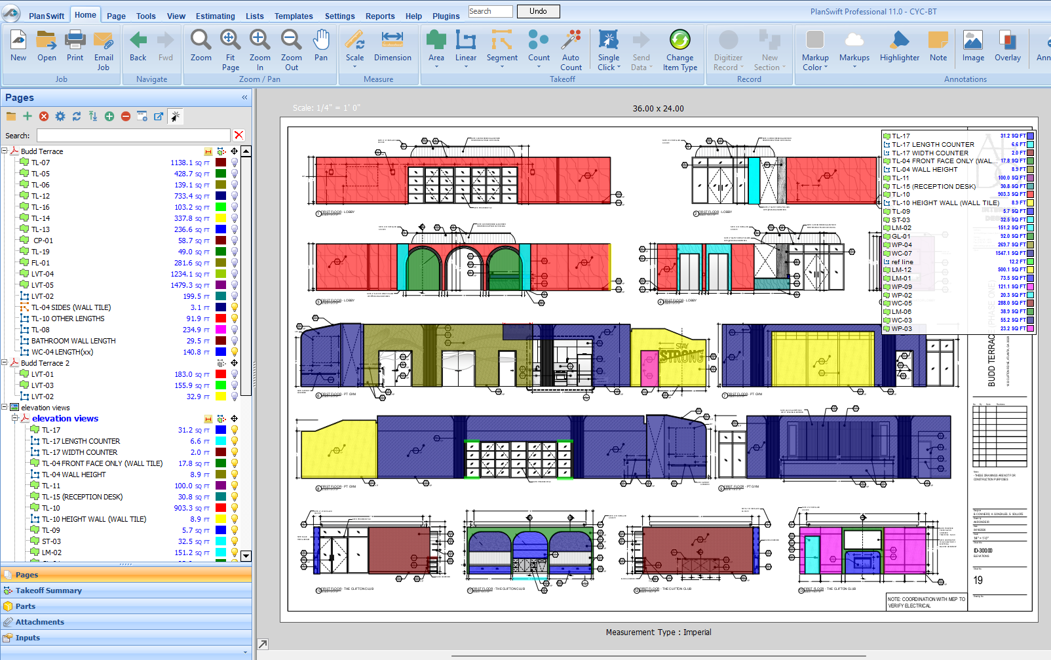Image resolution: width=1051 pixels, height=660 pixels.
Task: Select the Email Job icon
Action: [104, 41]
